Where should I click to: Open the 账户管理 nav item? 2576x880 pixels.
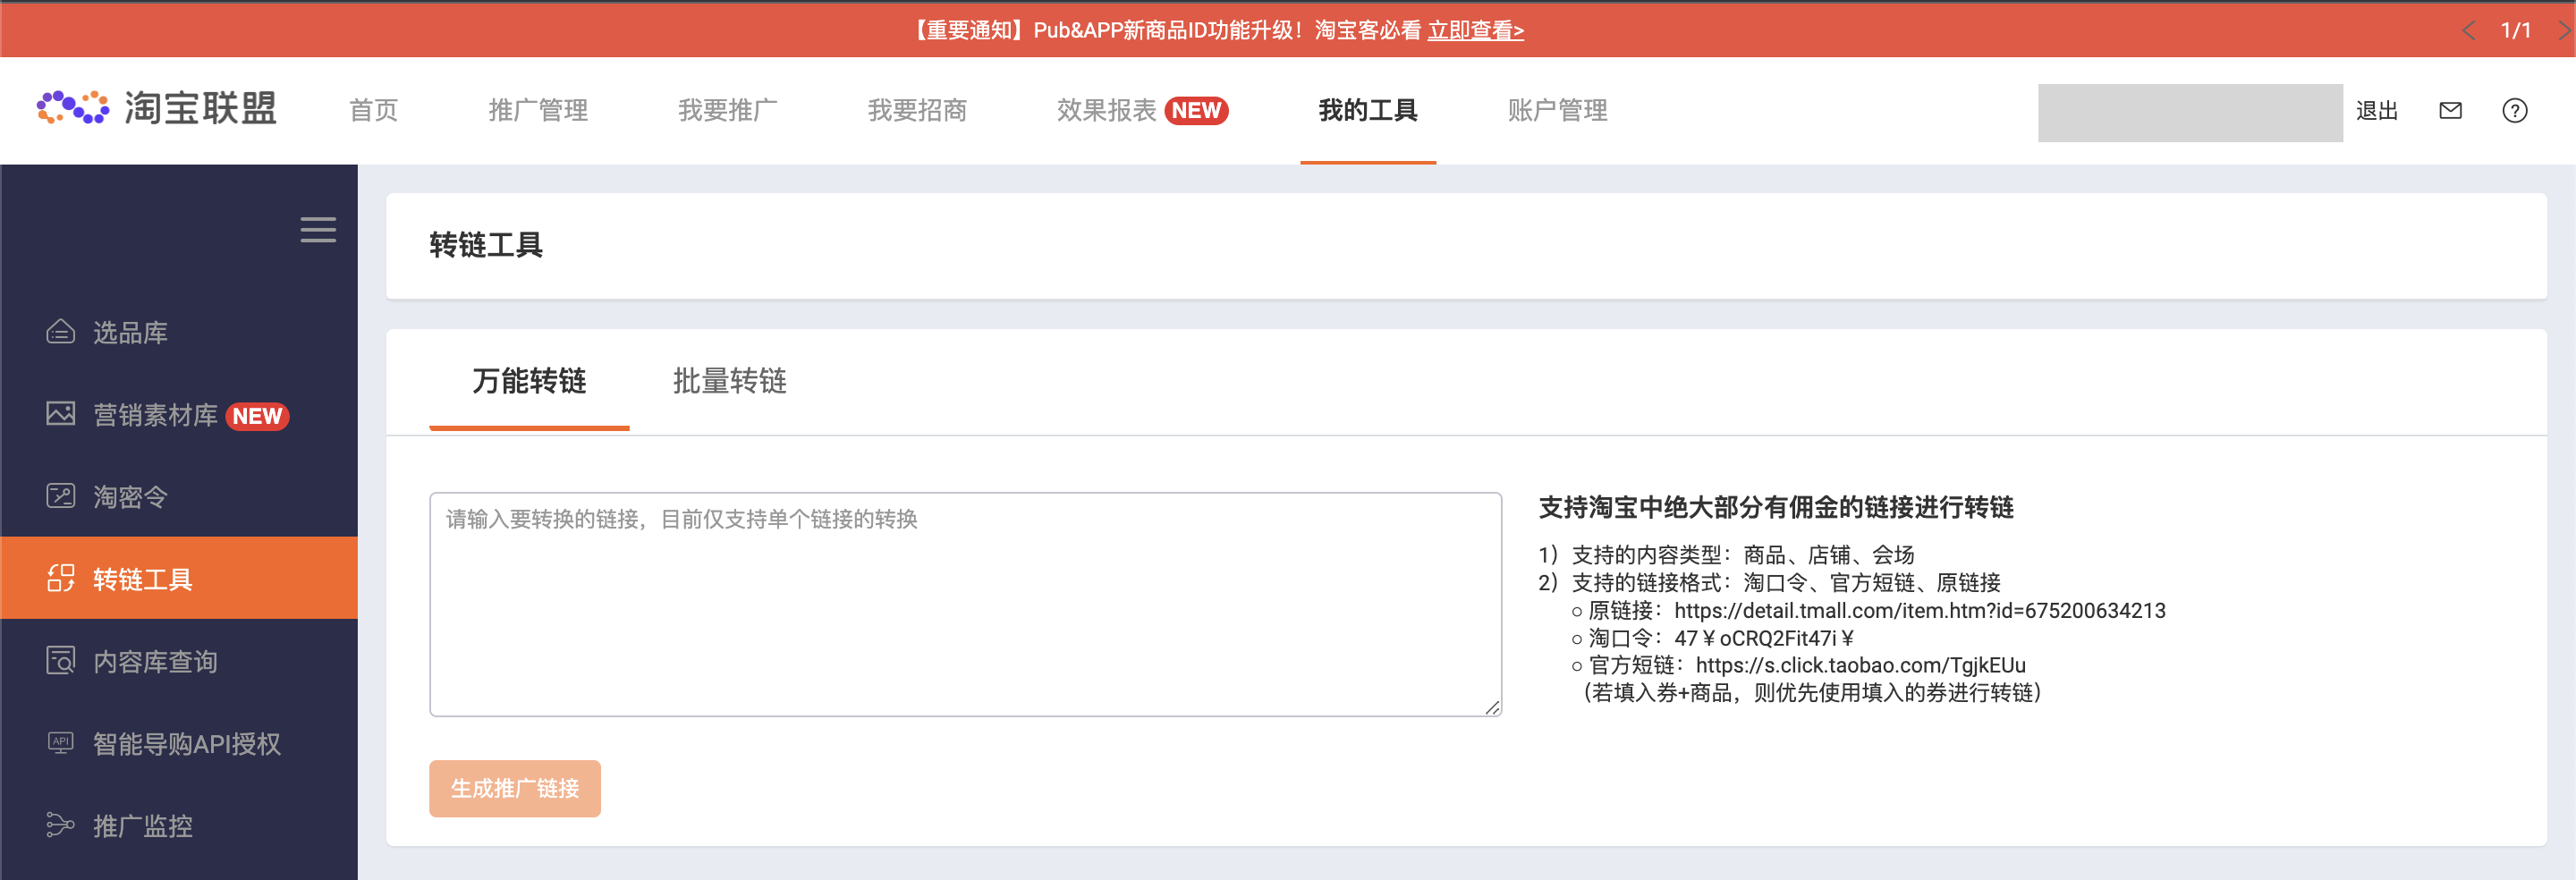pos(1557,111)
